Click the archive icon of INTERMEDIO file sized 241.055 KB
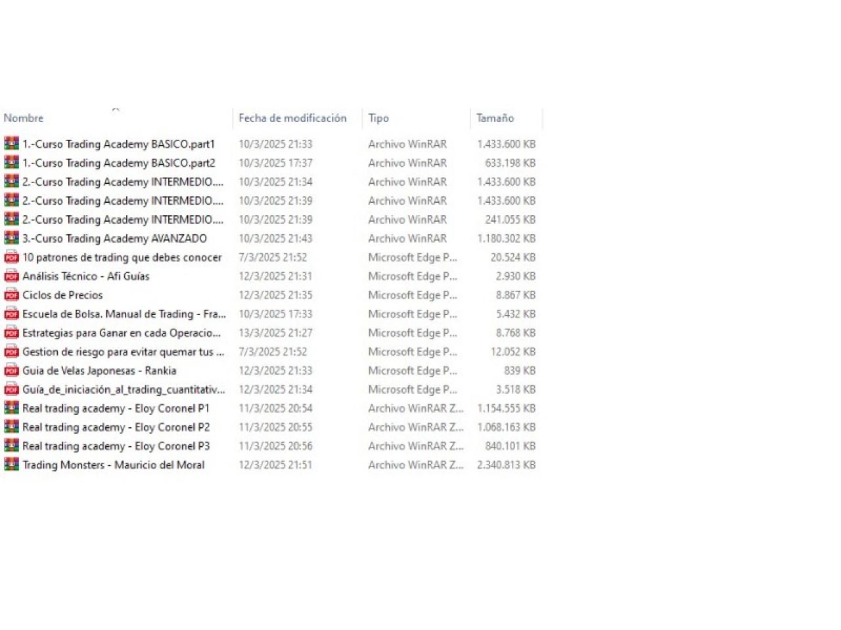 click(12, 219)
